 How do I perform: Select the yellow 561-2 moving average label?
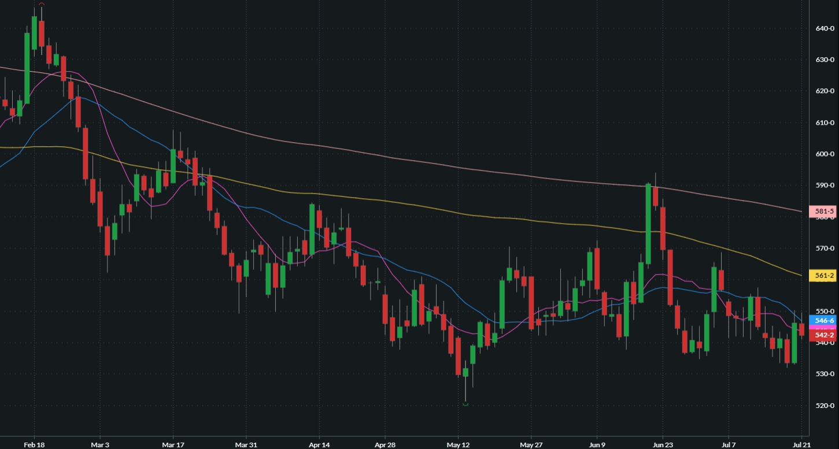(823, 276)
